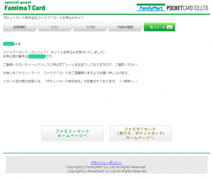The height and width of the screenshot is (178, 213).
Task: Click the green 完了メール step label
Action: coord(157,27)
